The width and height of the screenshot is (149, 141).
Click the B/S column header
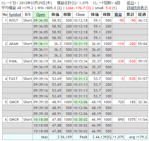(28, 14)
